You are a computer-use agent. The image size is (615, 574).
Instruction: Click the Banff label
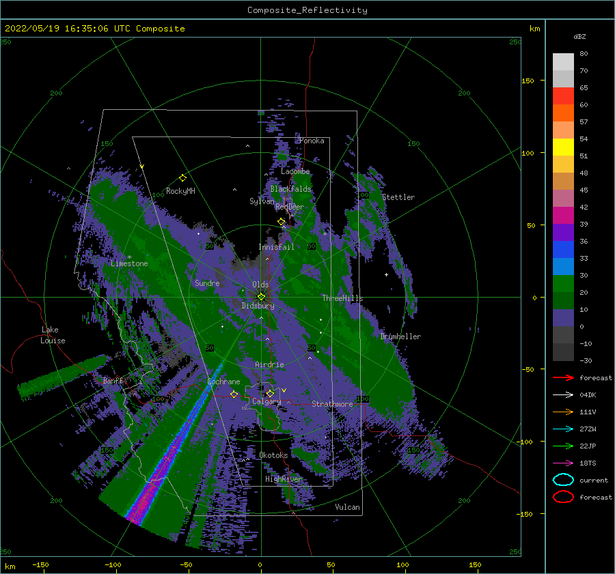(113, 380)
